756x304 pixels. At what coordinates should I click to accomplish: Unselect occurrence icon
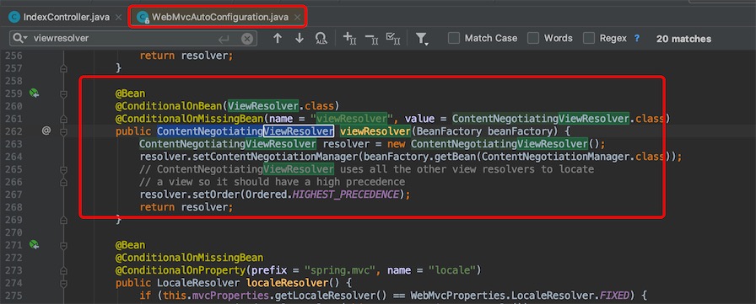371,39
